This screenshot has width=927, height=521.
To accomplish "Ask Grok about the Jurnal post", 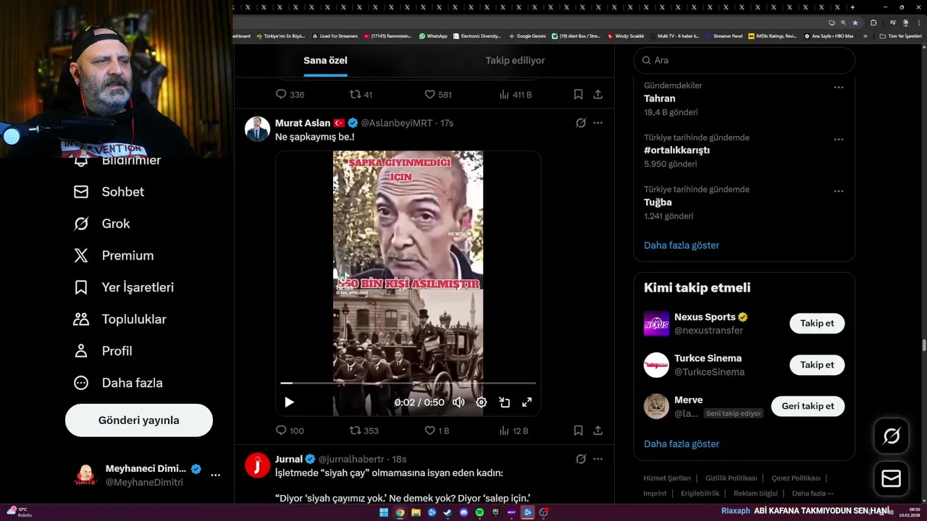I will (x=580, y=459).
